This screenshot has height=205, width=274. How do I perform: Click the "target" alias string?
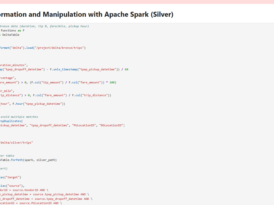pyautogui.click(x=12, y=177)
